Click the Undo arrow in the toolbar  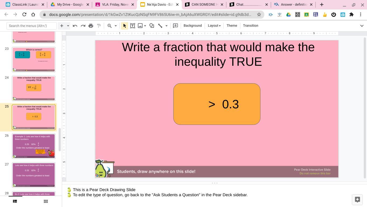click(x=75, y=26)
